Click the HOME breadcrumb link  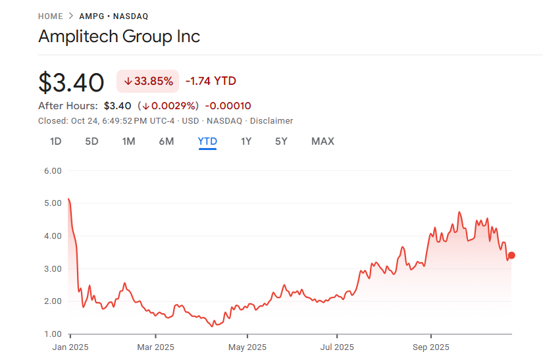coord(51,16)
